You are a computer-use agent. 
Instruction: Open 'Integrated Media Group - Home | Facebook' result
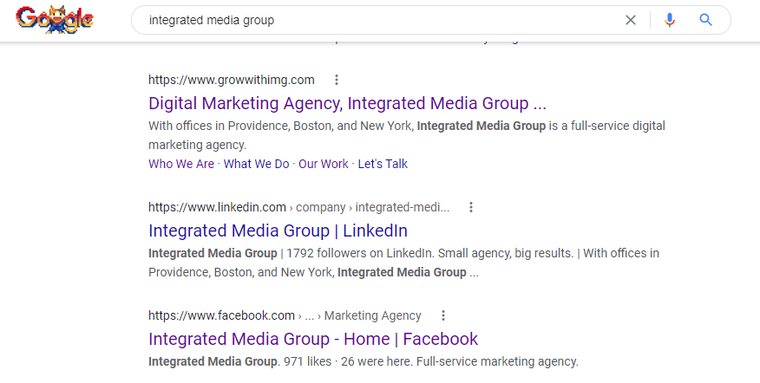313,339
